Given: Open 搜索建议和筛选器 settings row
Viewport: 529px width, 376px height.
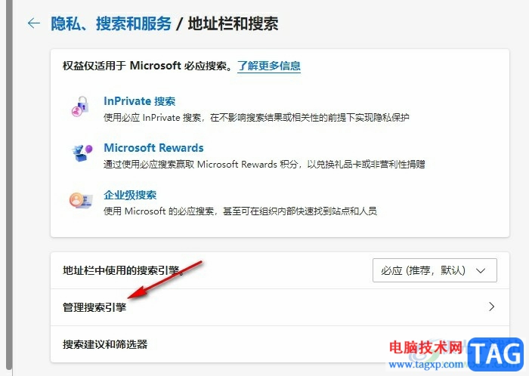Looking at the screenshot, I should (280, 344).
